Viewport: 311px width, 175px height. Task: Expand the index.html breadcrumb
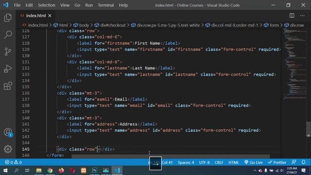pos(35,25)
